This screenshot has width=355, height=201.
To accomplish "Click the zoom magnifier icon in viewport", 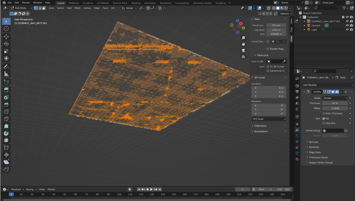I will click(243, 38).
